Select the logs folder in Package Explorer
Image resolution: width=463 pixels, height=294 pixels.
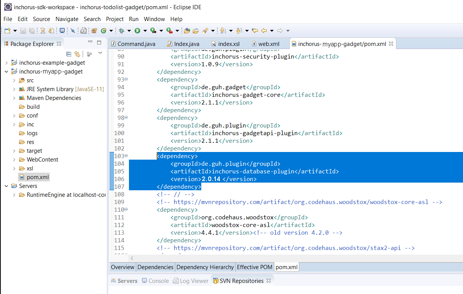click(28, 133)
